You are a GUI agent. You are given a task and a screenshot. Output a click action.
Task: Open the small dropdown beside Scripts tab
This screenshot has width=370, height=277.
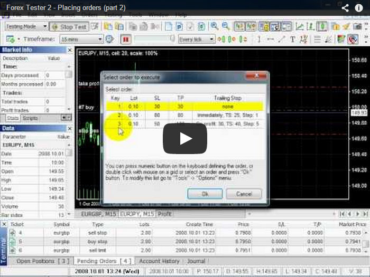(x=66, y=118)
